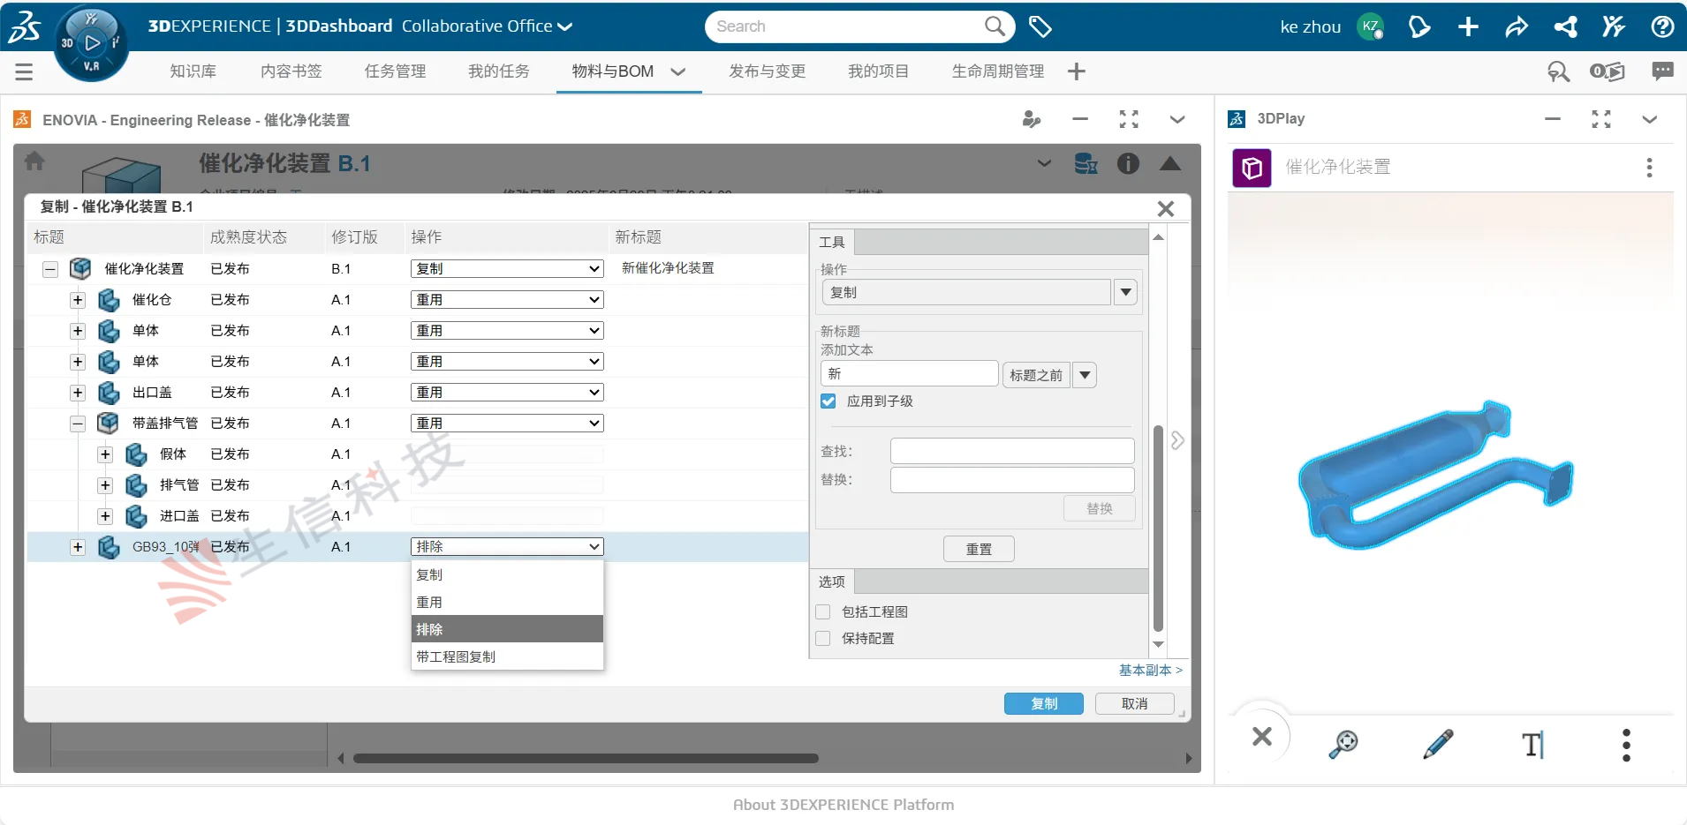Select the 3DPlay text annotation tool
Screen dimensions: 1687x825
(x=1533, y=744)
